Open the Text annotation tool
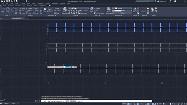This screenshot has height=105, width=187. point(45,10)
